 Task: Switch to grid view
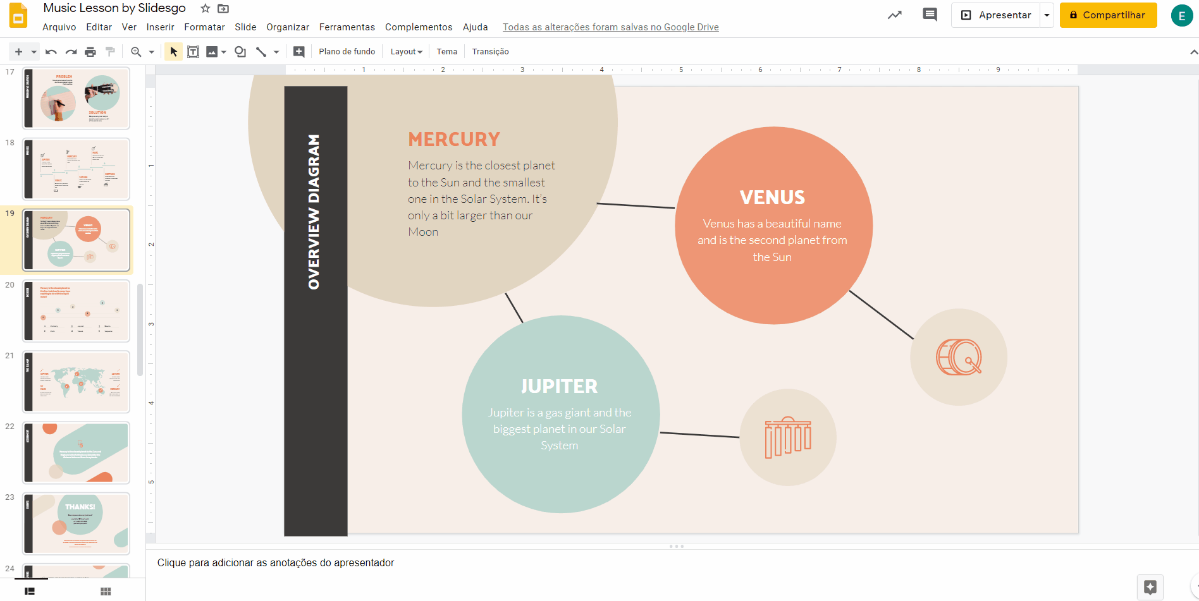pos(106,591)
